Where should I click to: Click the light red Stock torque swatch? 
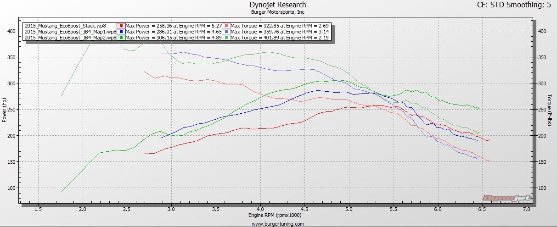click(x=226, y=26)
